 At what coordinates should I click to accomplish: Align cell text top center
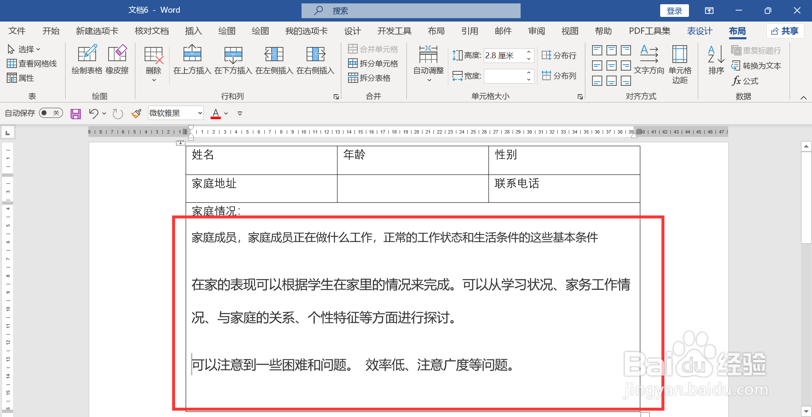(612, 51)
